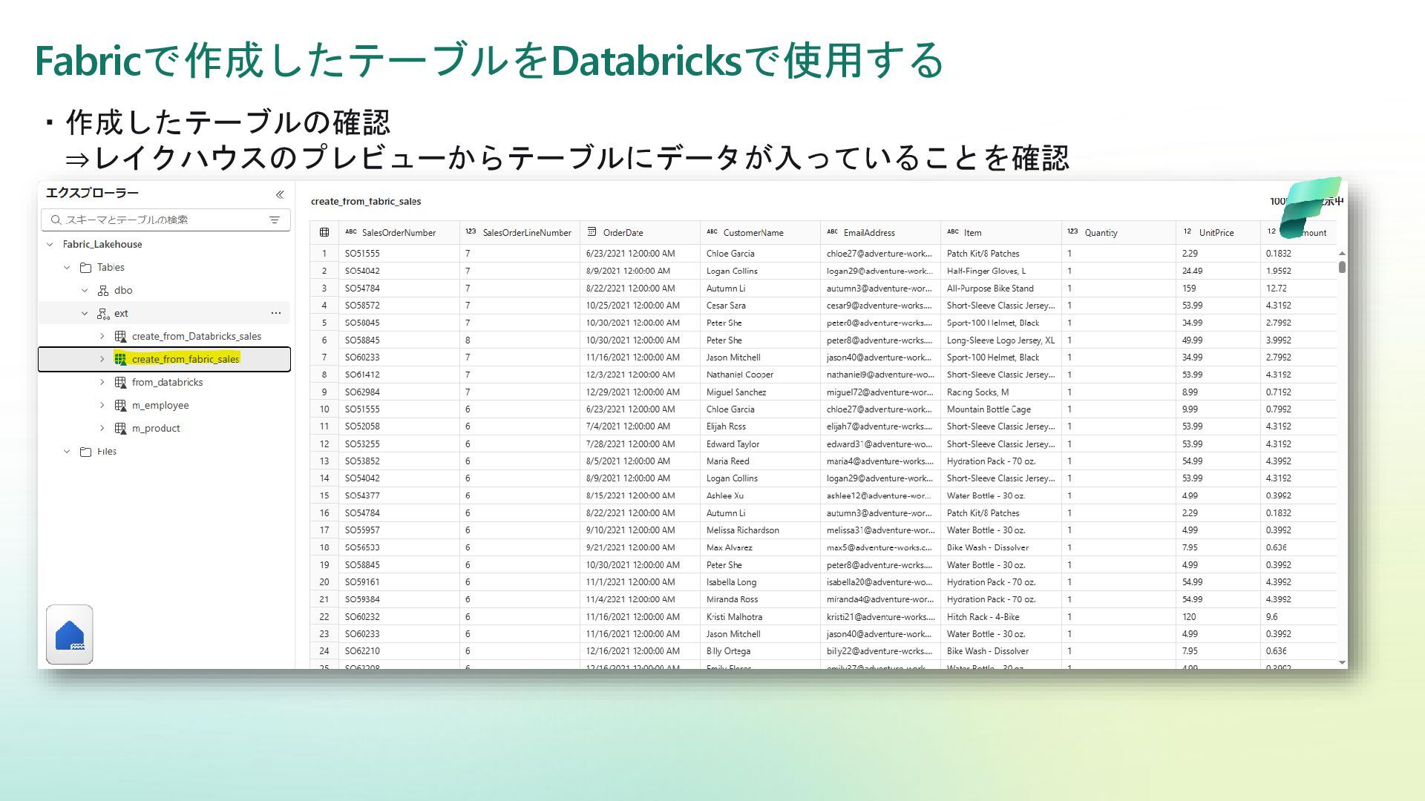Click the create_from_Databricks_sales table icon

point(120,336)
